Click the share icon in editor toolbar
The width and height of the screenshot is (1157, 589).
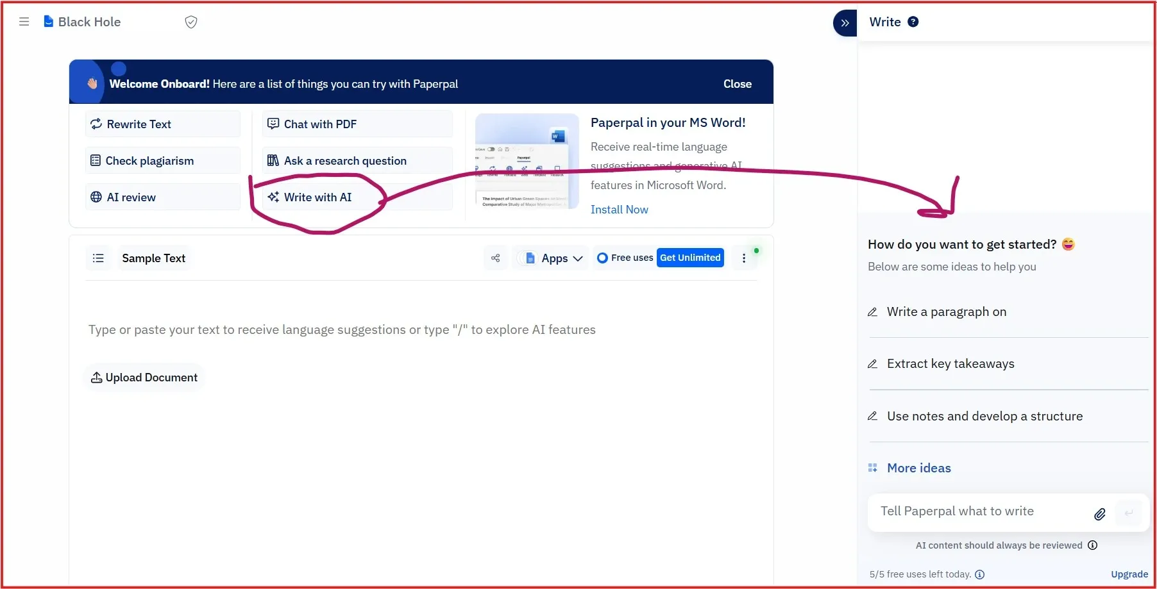(x=496, y=258)
